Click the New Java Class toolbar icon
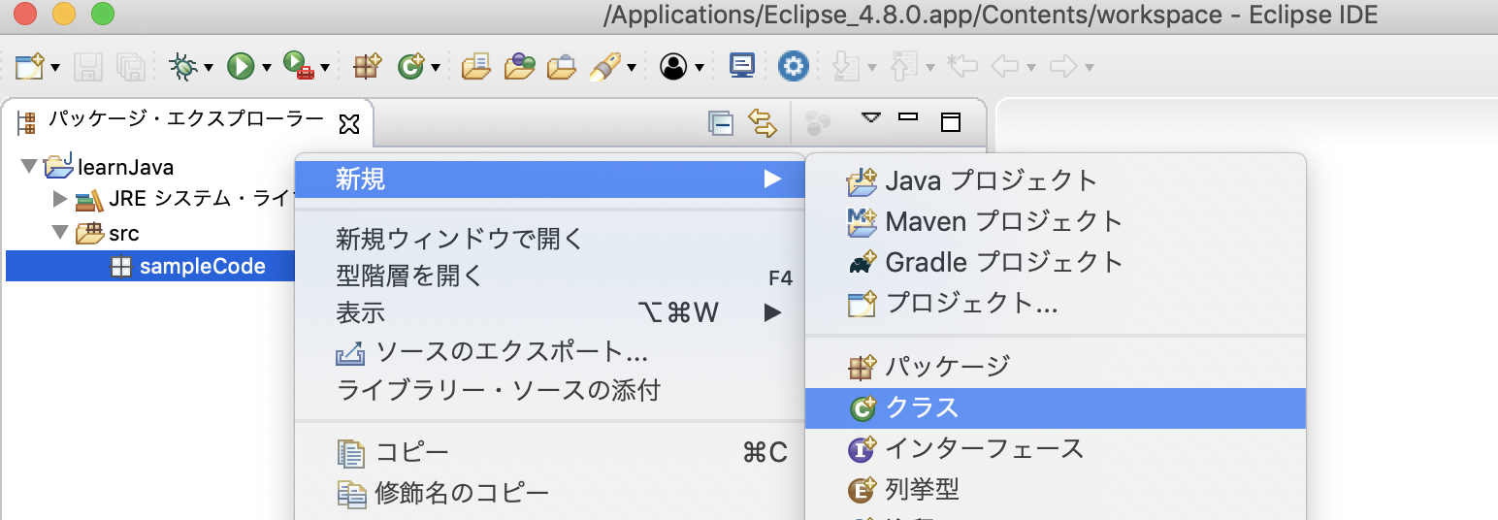Viewport: 1498px width, 520px height. tap(411, 66)
